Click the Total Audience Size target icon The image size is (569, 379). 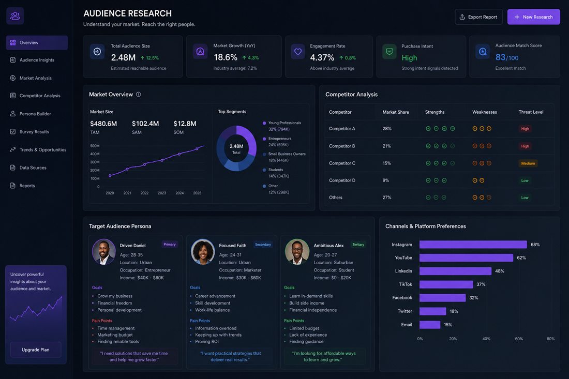point(97,52)
